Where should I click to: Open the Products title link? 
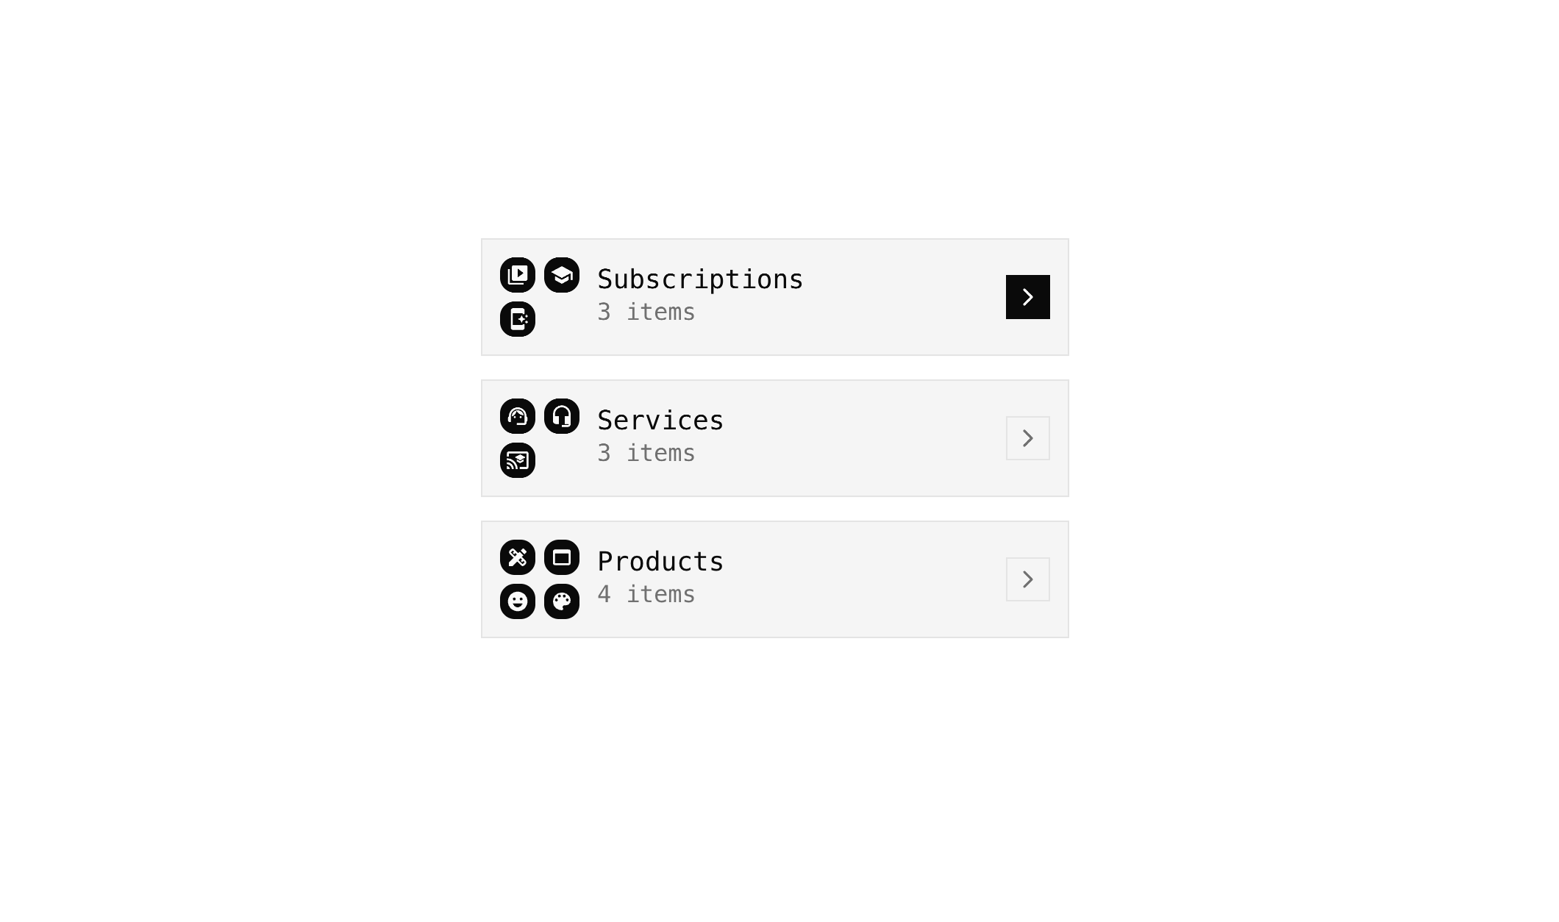tap(660, 562)
